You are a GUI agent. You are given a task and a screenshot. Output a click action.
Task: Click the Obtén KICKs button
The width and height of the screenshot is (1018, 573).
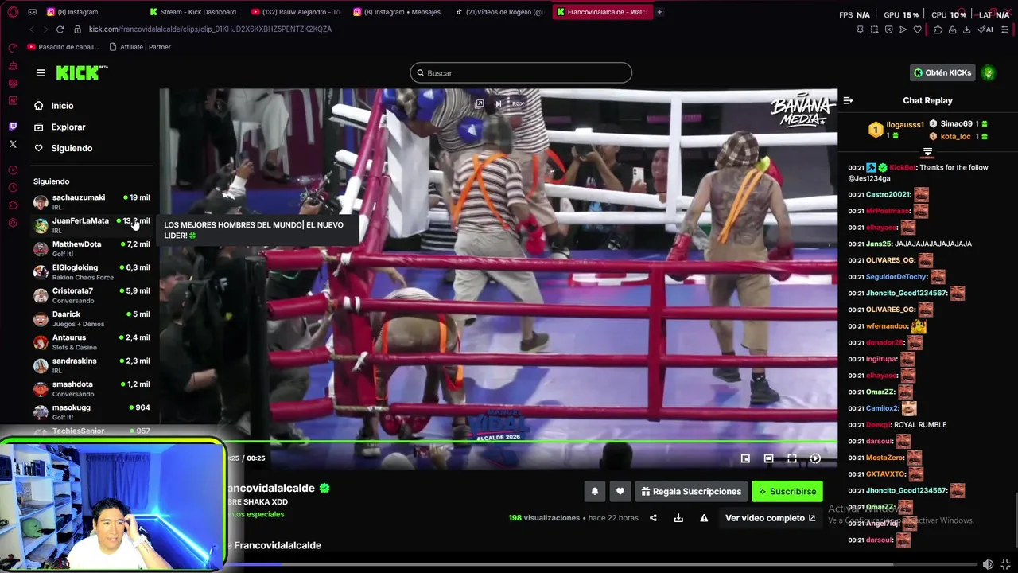click(x=942, y=72)
